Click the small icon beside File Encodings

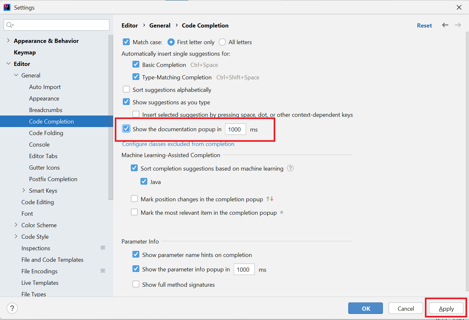(103, 271)
